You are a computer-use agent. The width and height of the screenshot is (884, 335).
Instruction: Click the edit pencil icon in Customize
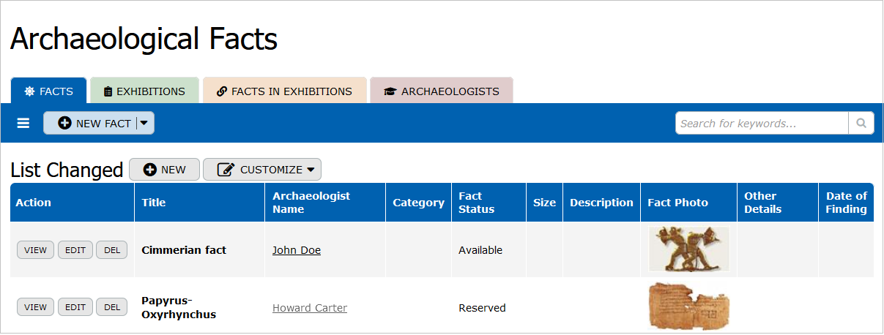226,170
